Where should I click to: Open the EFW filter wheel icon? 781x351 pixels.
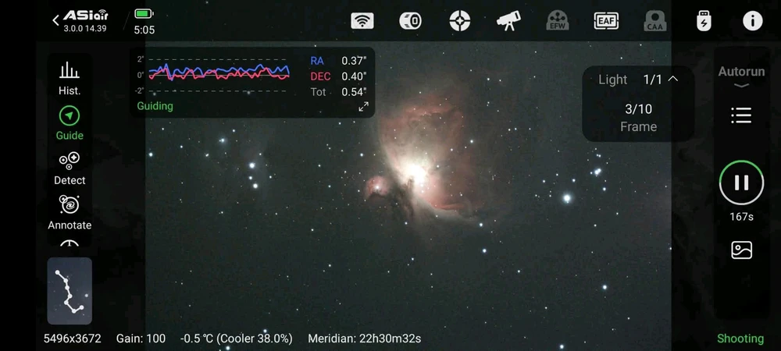[557, 21]
